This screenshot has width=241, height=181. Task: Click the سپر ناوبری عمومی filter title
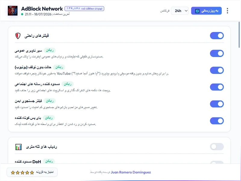coord(28,50)
